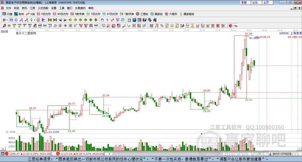
Task: Click the horizontal scrollbar left arrow
Action: tap(109, 154)
